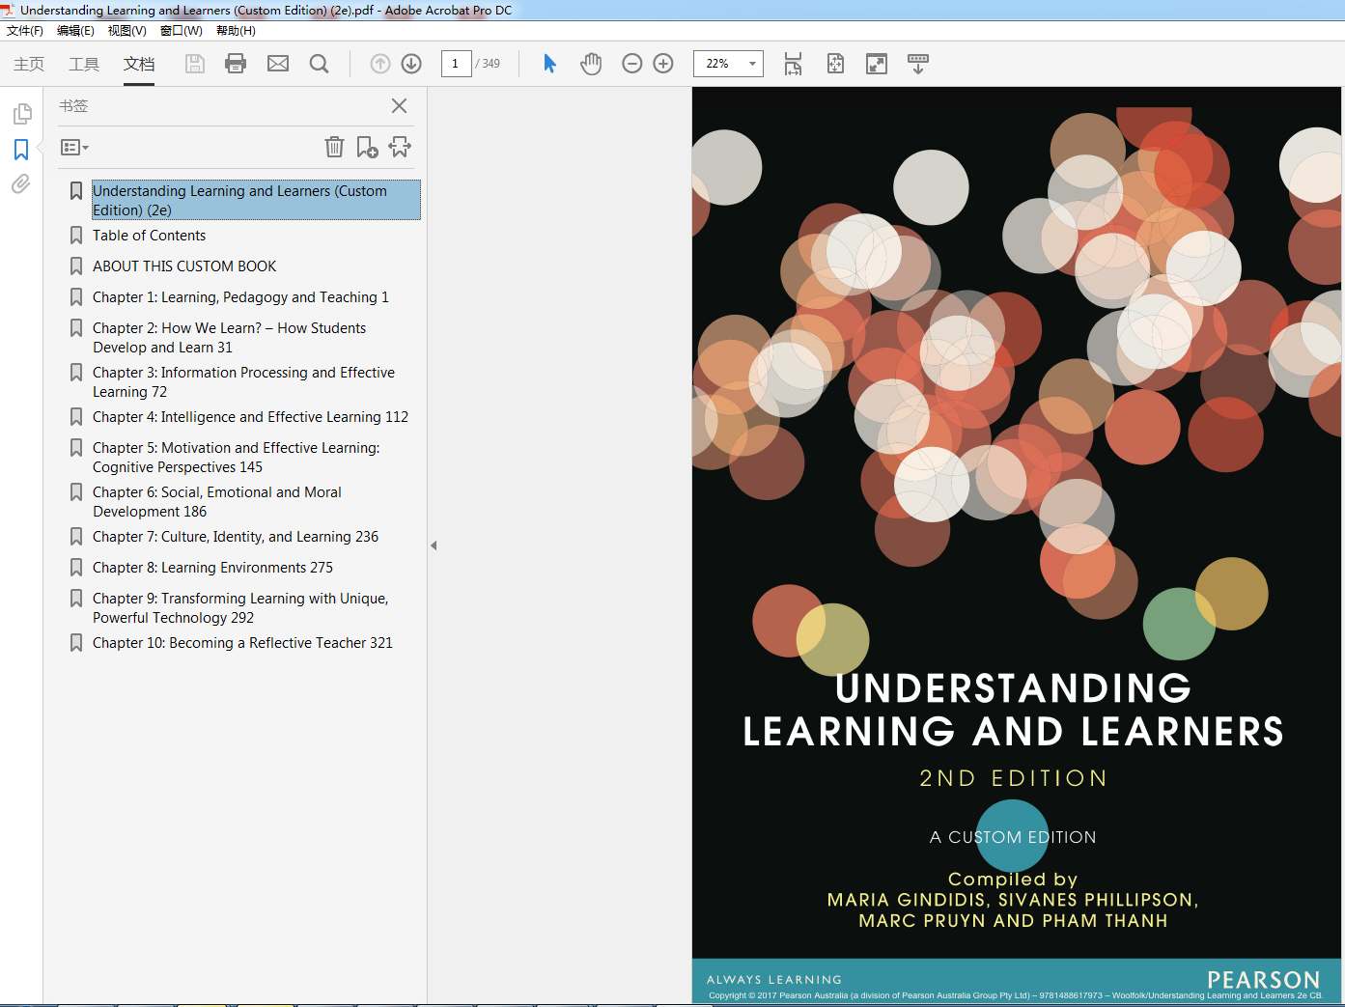This screenshot has width=1345, height=1007.
Task: Open the bookmark options dropdown menu
Action: pyautogui.click(x=74, y=148)
